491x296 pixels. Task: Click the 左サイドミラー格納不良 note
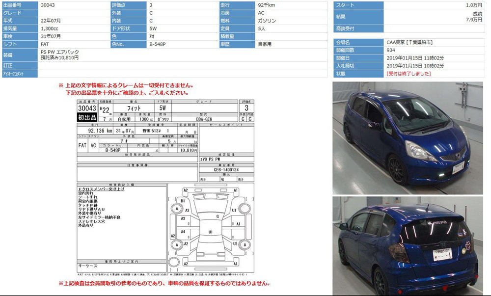(x=99, y=217)
